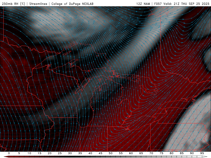The height and width of the screenshot is (158, 211).
Task: Select the "Streamlines" header label
Action: coord(38,4)
